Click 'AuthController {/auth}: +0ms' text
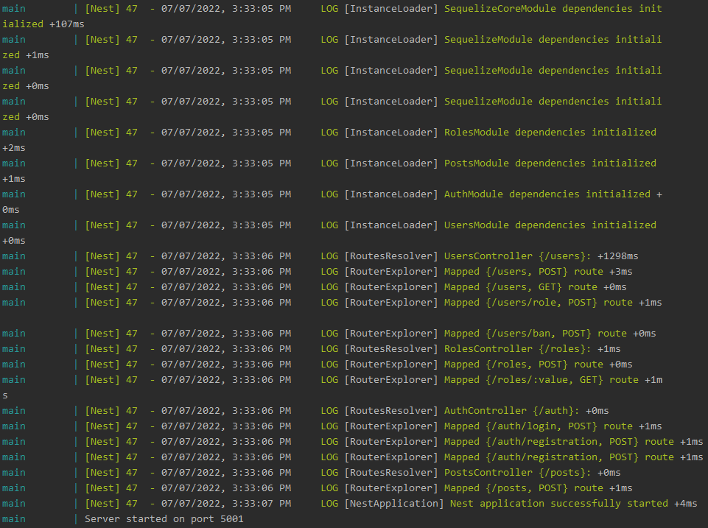This screenshot has height=528, width=708. (x=527, y=411)
